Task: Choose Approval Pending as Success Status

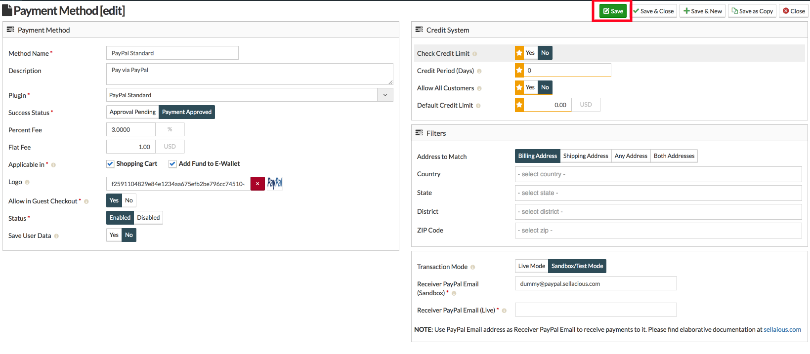Action: click(132, 112)
